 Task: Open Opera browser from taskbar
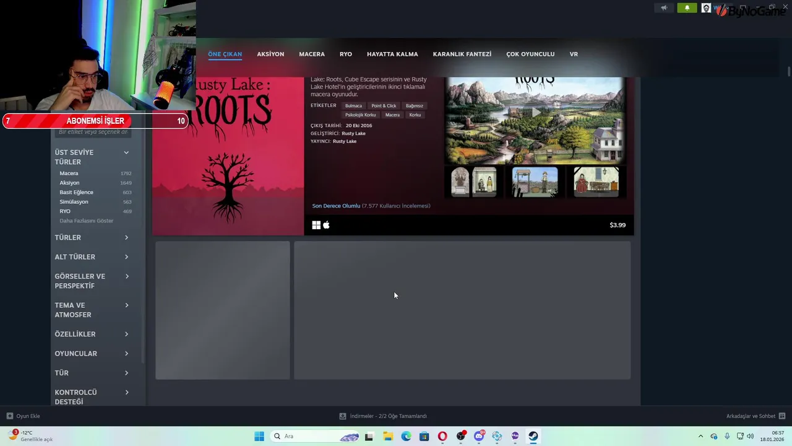point(442,436)
